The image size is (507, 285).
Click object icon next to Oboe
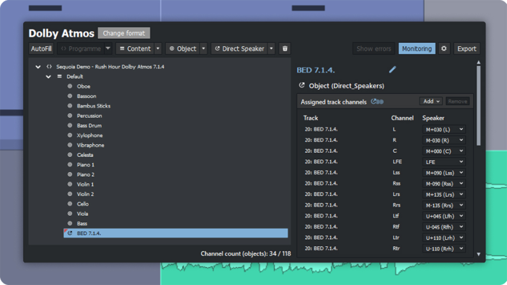coord(70,86)
